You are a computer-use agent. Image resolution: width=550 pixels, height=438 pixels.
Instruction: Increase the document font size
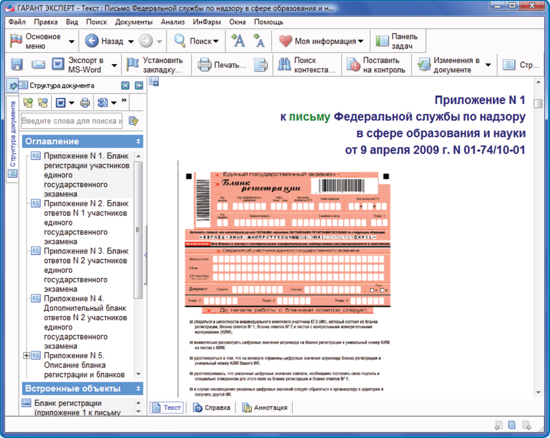(238, 41)
